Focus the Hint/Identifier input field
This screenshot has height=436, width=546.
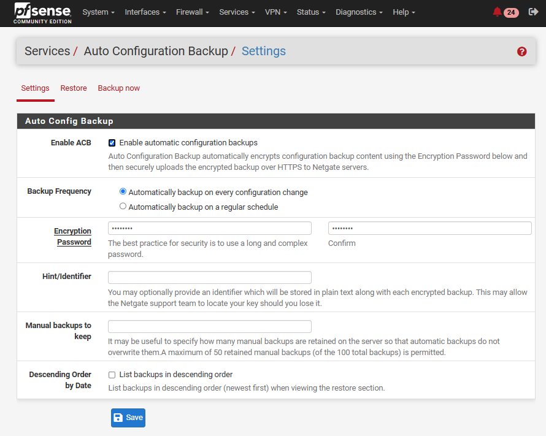210,277
